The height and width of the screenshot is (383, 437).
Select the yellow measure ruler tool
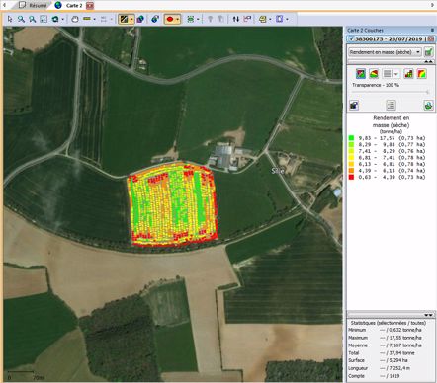[x=87, y=19]
